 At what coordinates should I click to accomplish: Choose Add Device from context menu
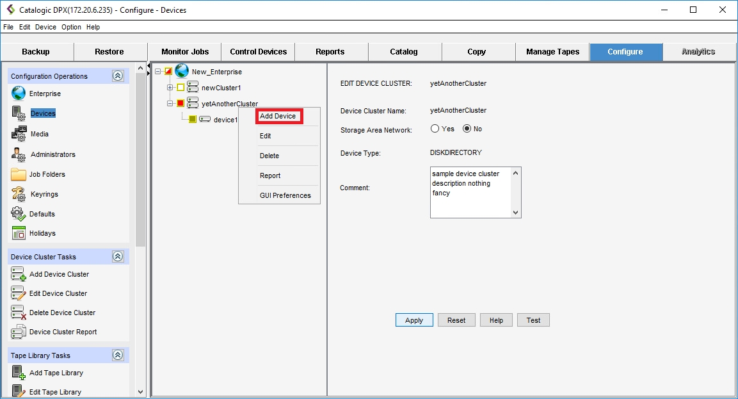tap(278, 116)
